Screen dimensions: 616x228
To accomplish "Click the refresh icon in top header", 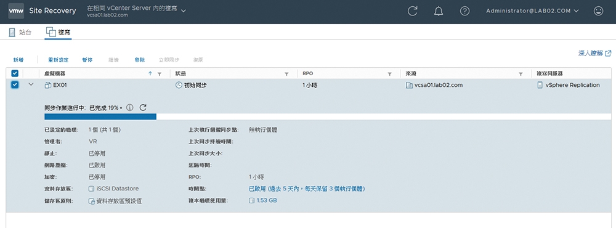I will tap(412, 11).
